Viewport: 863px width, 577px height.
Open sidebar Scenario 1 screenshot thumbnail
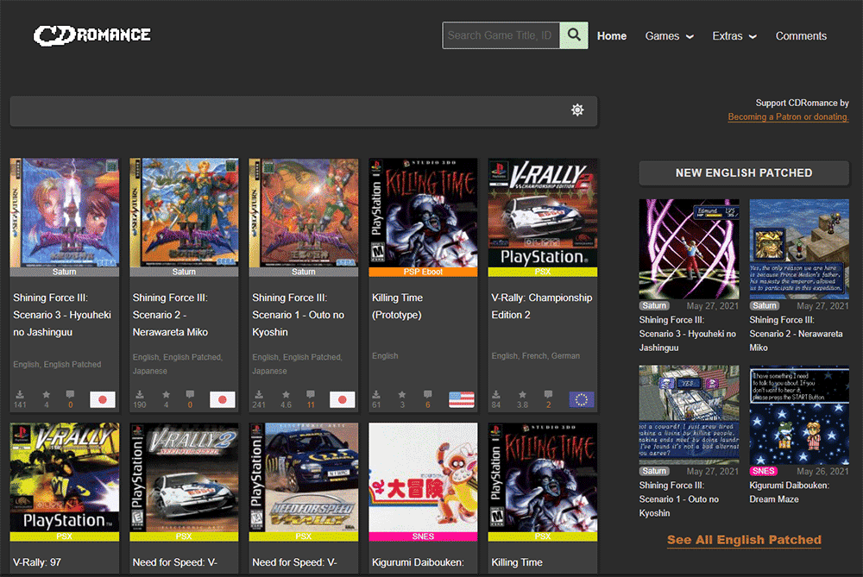tap(689, 415)
